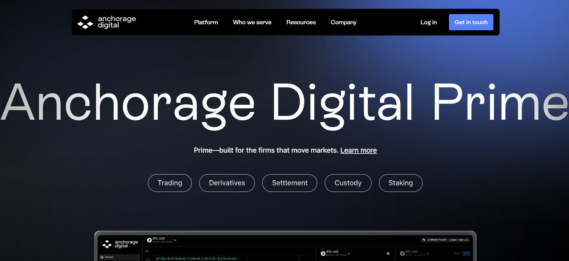Select the Settlement pill
Image resolution: width=569 pixels, height=261 pixels.
[x=290, y=183]
